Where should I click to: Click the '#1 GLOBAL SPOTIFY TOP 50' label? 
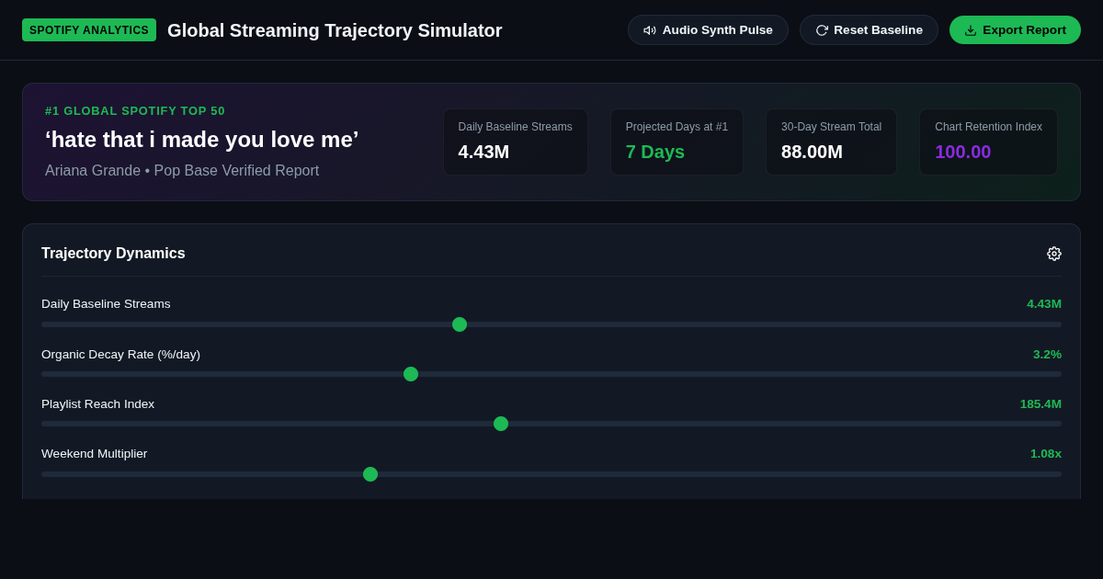point(135,111)
